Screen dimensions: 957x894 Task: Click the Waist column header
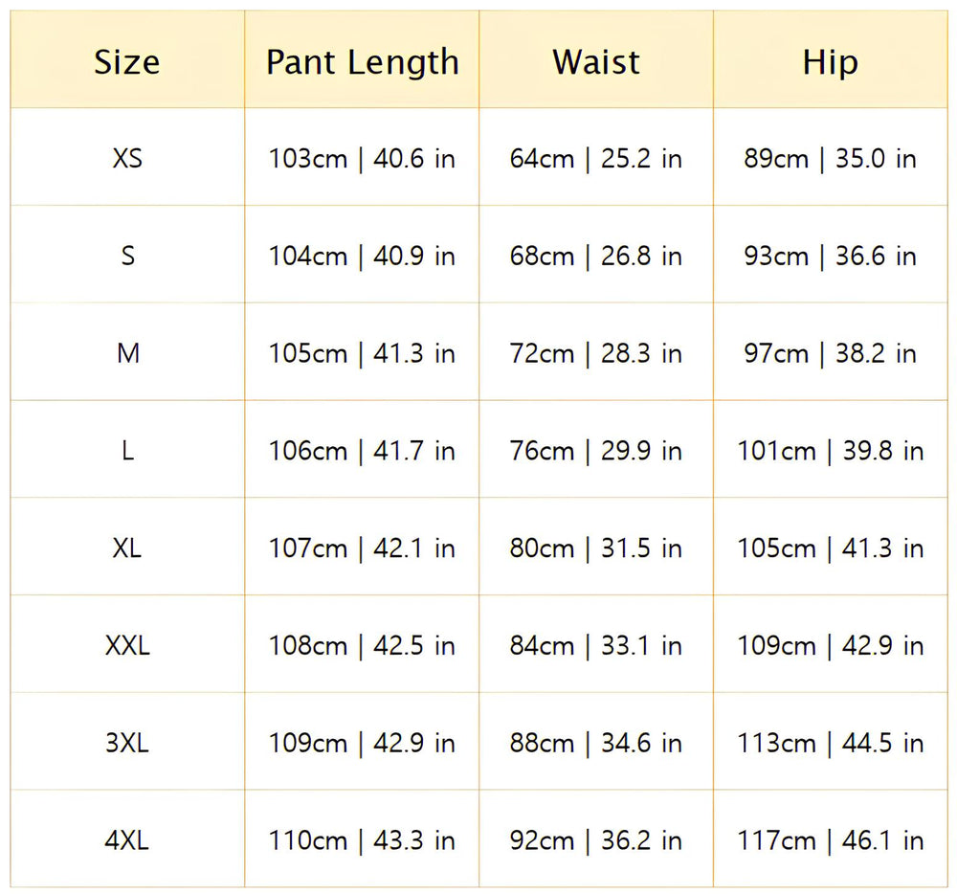click(x=596, y=62)
